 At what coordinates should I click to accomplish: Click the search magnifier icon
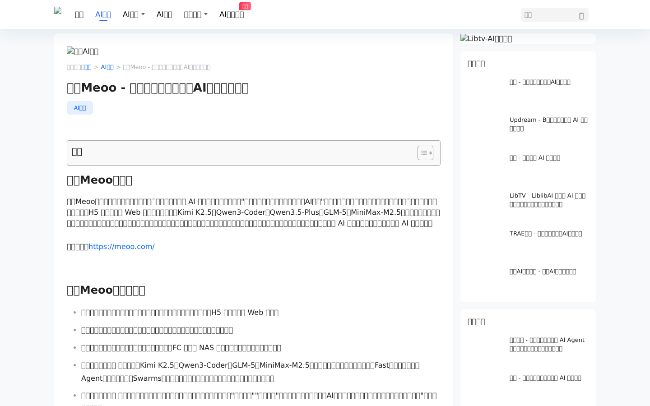pos(581,16)
